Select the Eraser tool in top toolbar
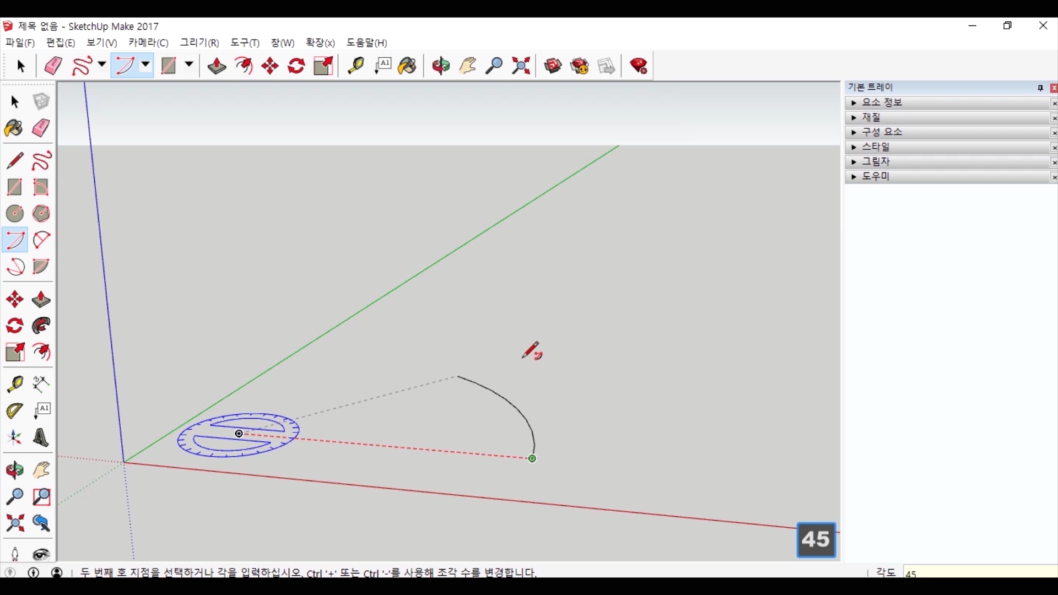 [x=53, y=66]
